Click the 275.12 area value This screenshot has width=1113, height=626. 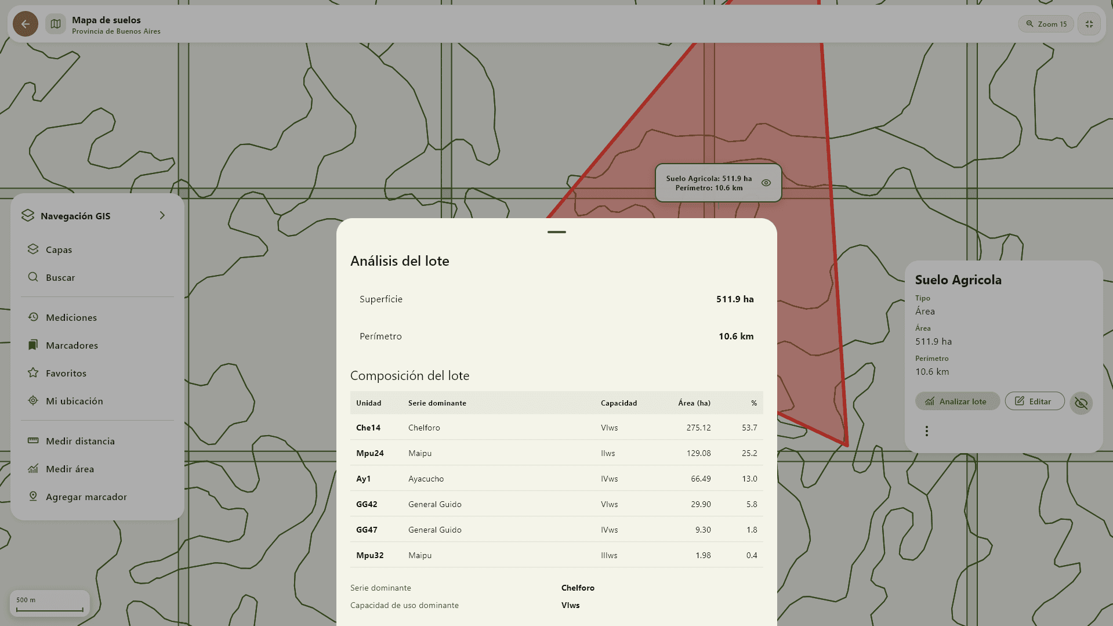coord(698,428)
